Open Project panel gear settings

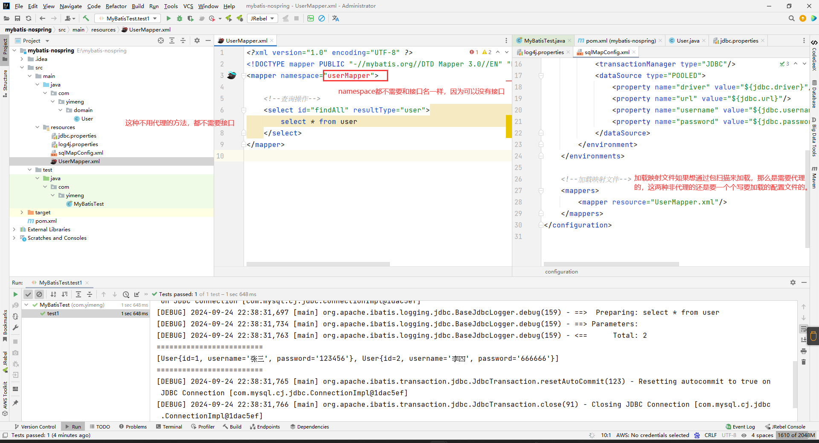pyautogui.click(x=197, y=40)
